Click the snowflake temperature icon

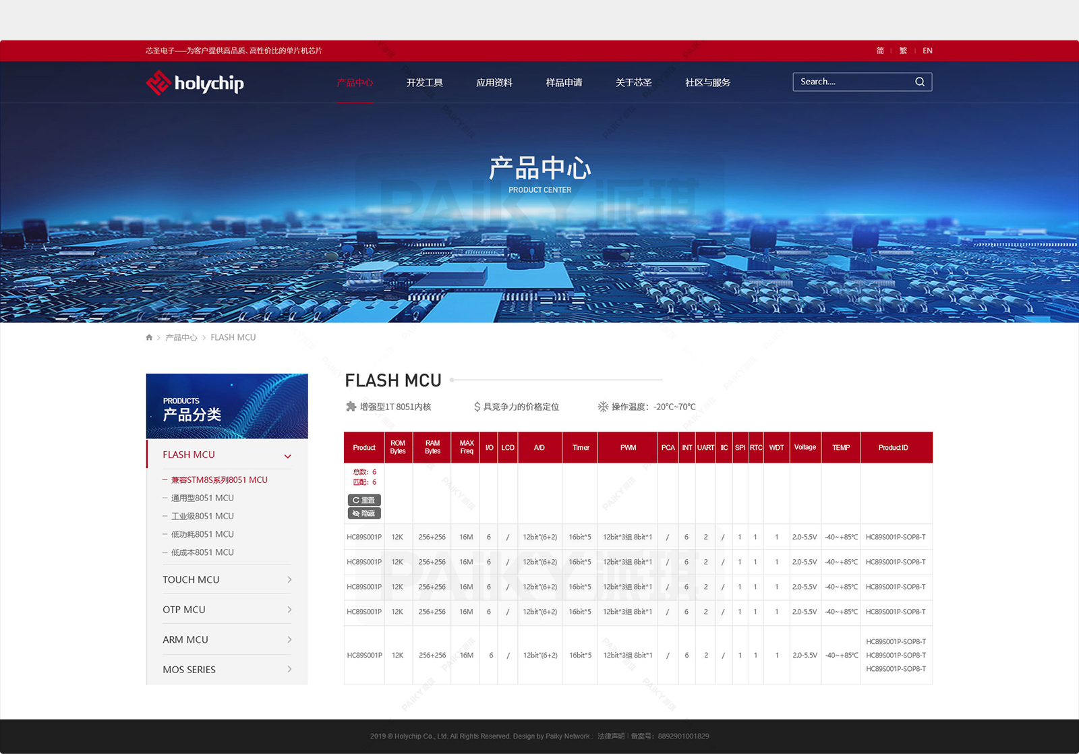[603, 407]
